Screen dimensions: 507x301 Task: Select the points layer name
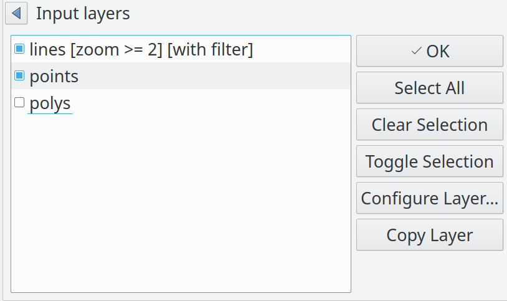[54, 77]
